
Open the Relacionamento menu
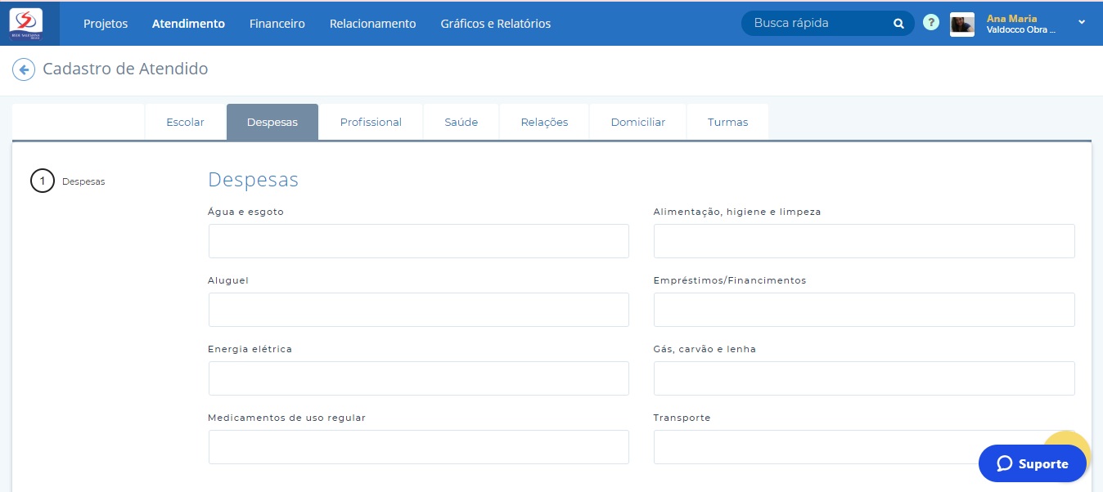pos(372,24)
